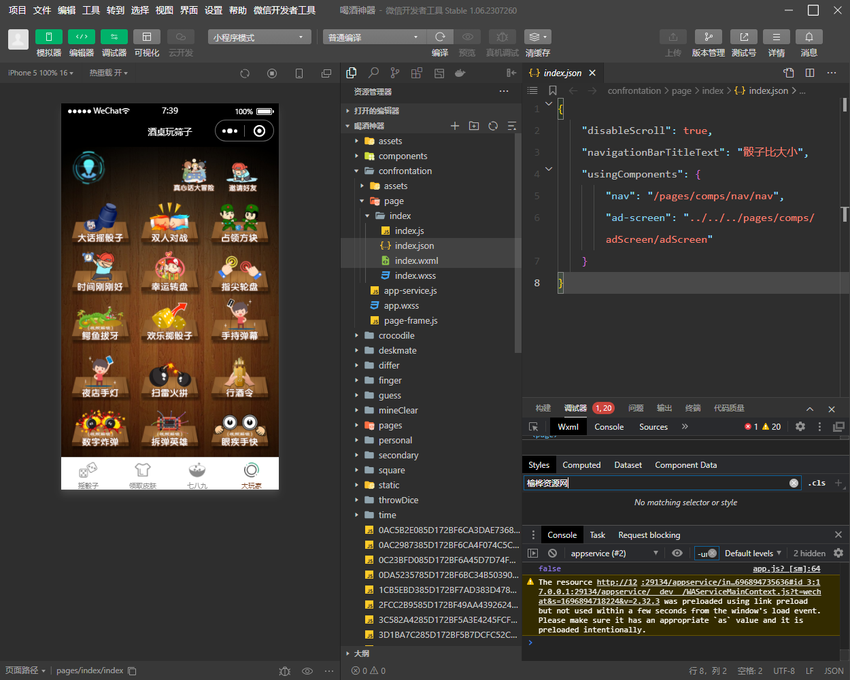Open the iPhone 5 device dropdown
The image size is (850, 680).
point(41,73)
